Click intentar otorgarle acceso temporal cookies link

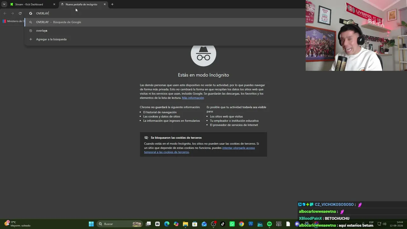[199, 150]
